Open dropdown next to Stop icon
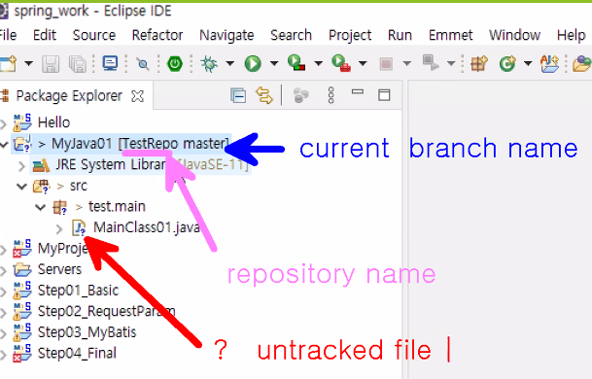592x379 pixels. click(406, 63)
